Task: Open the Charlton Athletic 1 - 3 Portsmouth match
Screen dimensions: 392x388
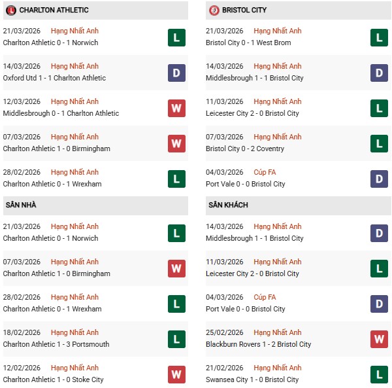Action: pos(56,345)
